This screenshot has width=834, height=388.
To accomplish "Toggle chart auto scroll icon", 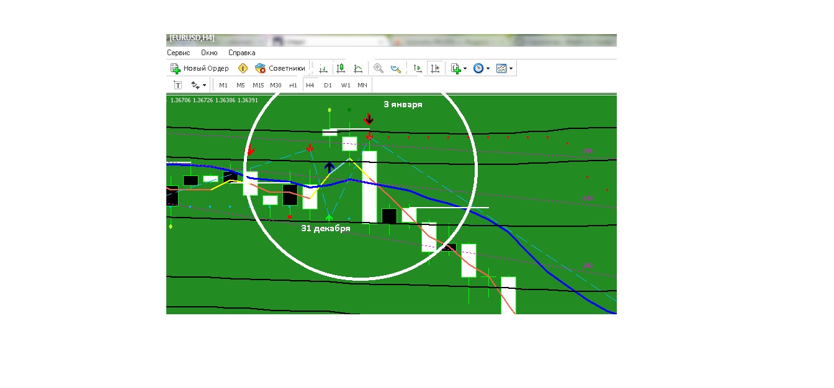I will point(418,68).
